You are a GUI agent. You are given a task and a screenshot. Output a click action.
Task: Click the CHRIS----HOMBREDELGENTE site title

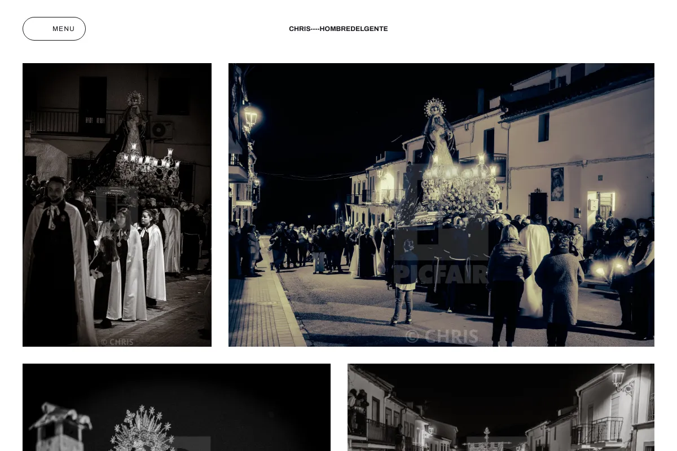338,29
